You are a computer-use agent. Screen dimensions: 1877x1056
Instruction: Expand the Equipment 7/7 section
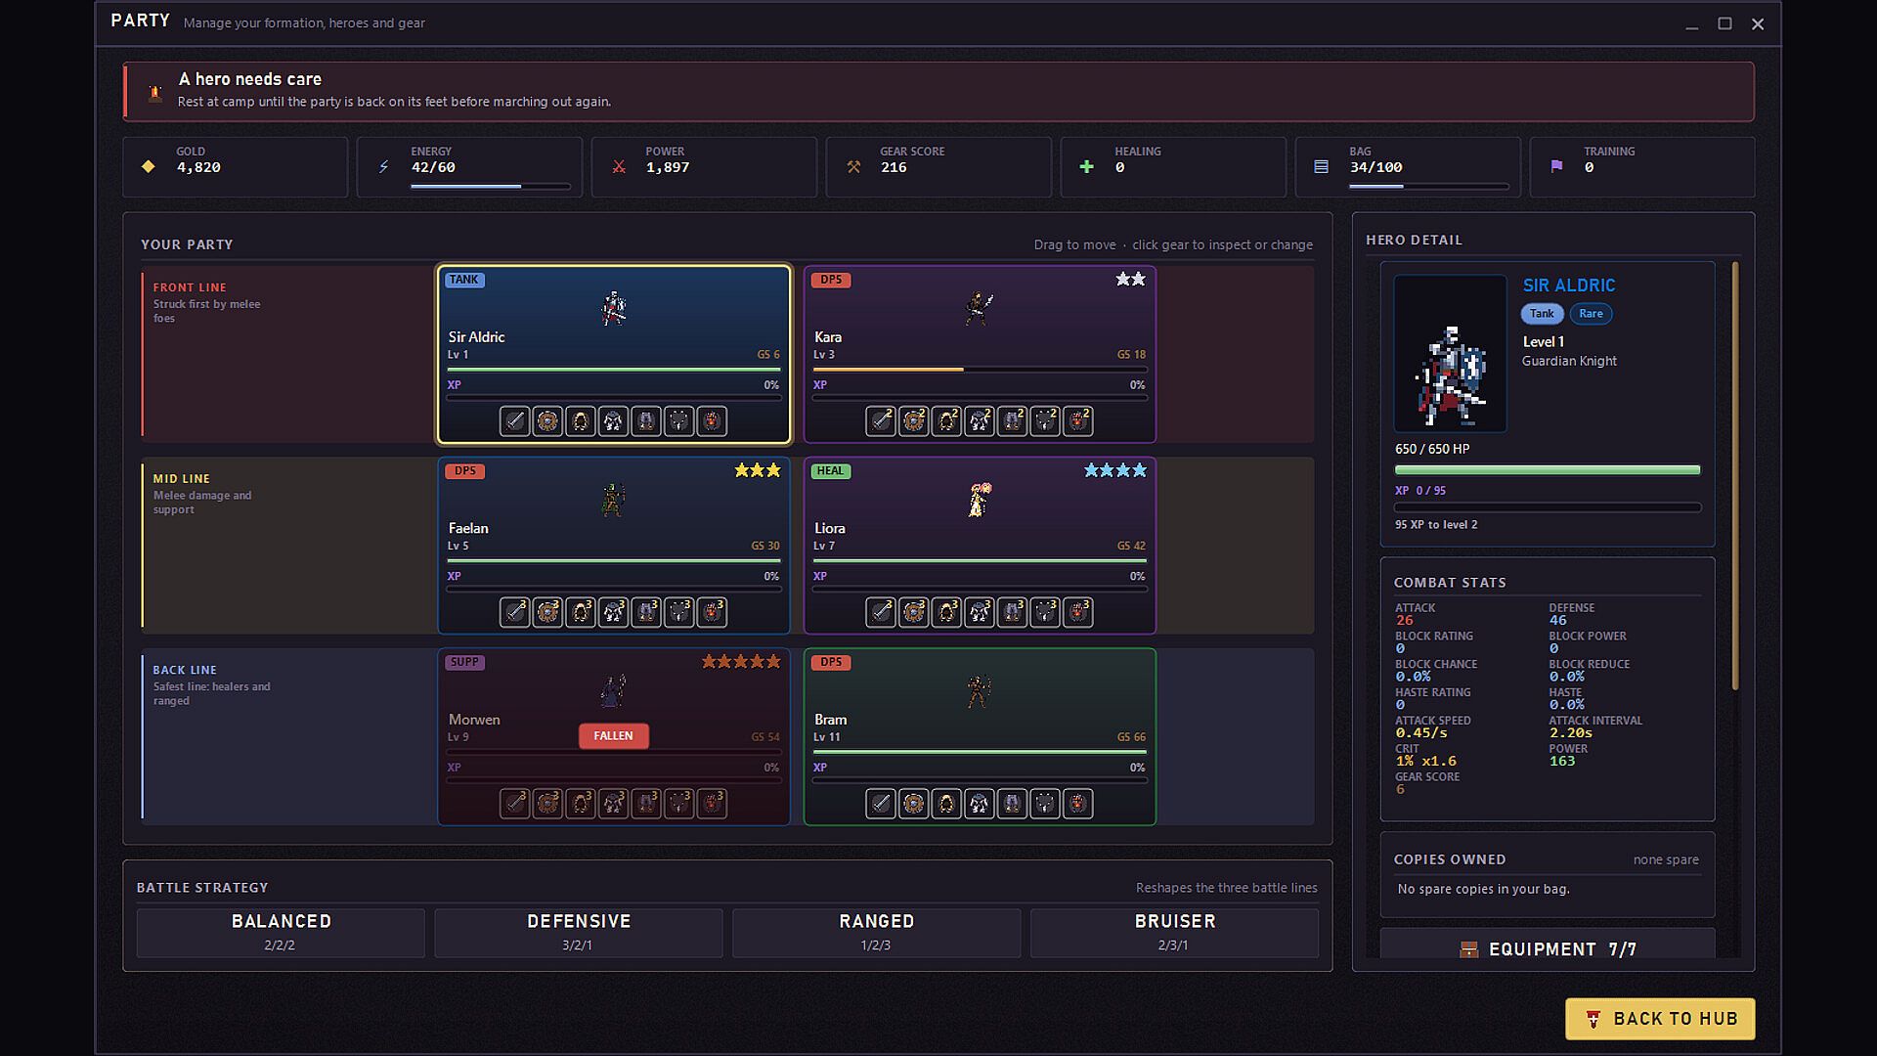point(1548,947)
